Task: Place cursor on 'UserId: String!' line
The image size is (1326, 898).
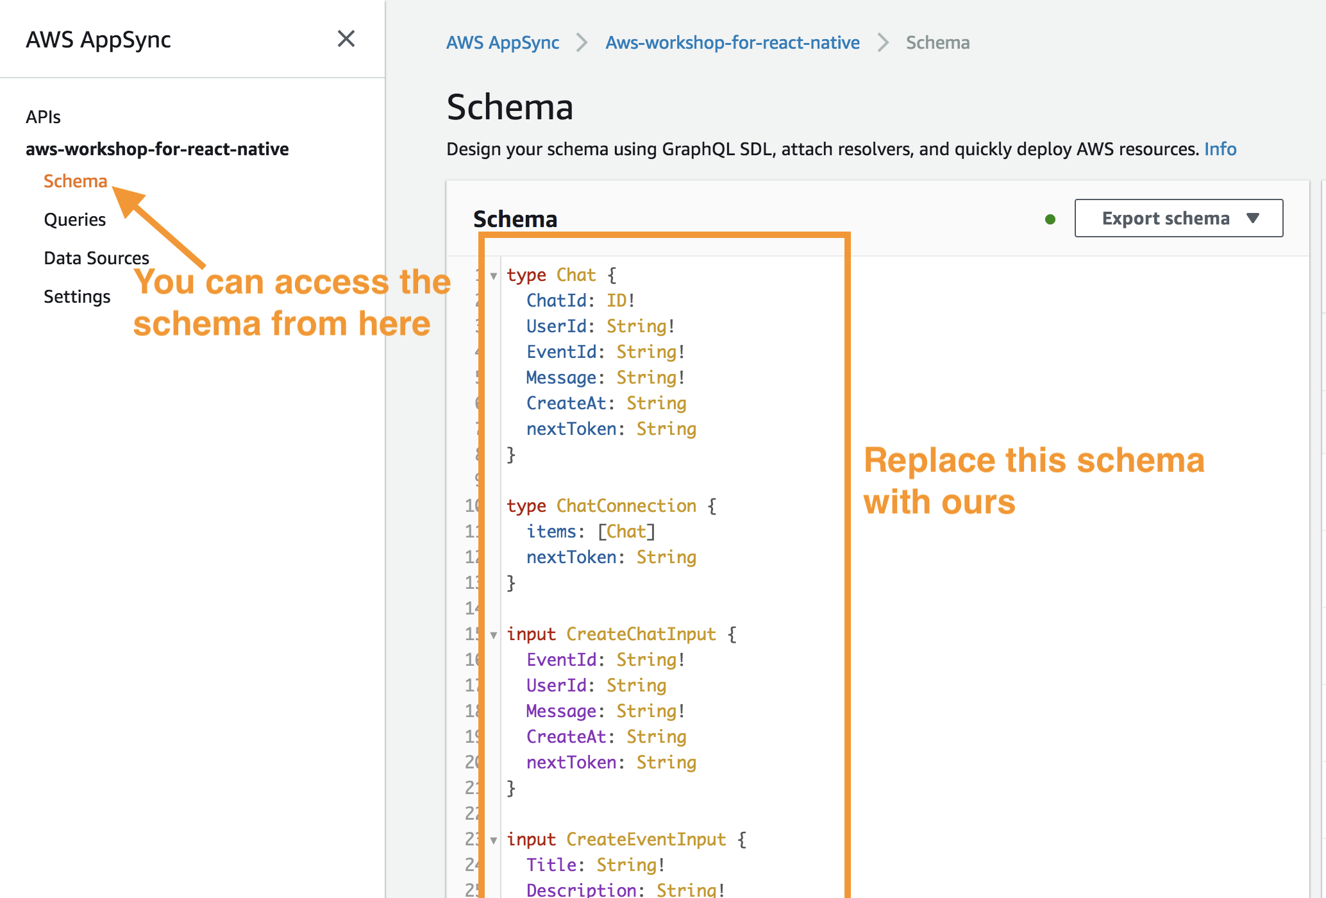Action: click(x=600, y=326)
